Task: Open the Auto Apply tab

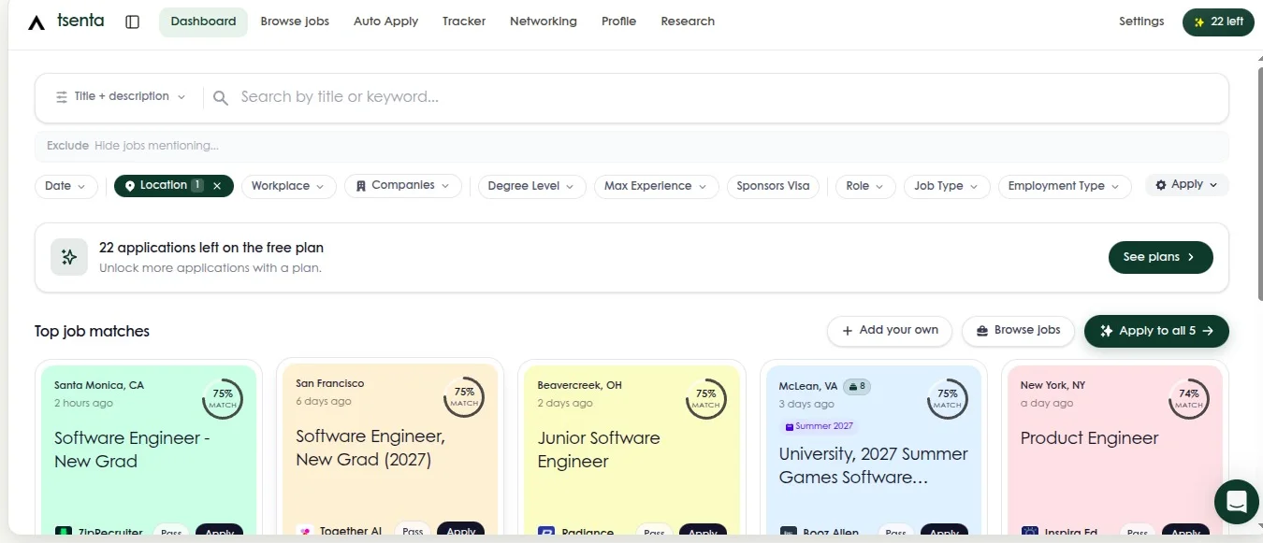Action: click(385, 21)
